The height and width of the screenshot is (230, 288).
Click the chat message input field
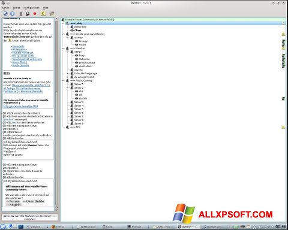tap(30, 217)
